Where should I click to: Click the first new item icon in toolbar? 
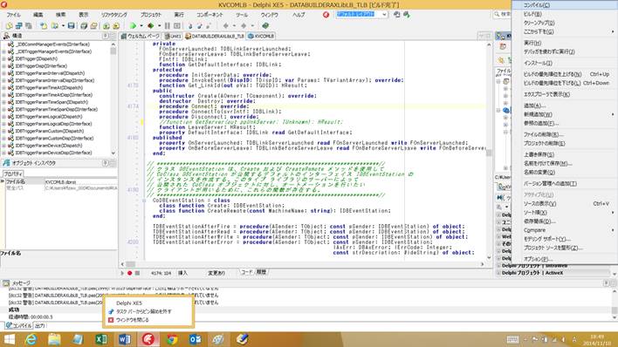tap(9, 26)
